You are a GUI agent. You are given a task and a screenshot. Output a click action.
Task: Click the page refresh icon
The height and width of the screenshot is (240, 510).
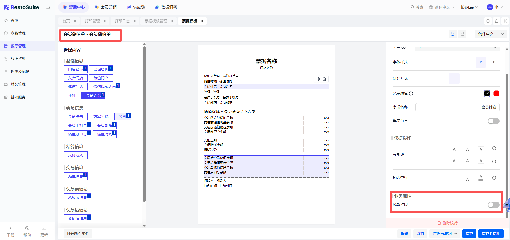[x=488, y=21]
